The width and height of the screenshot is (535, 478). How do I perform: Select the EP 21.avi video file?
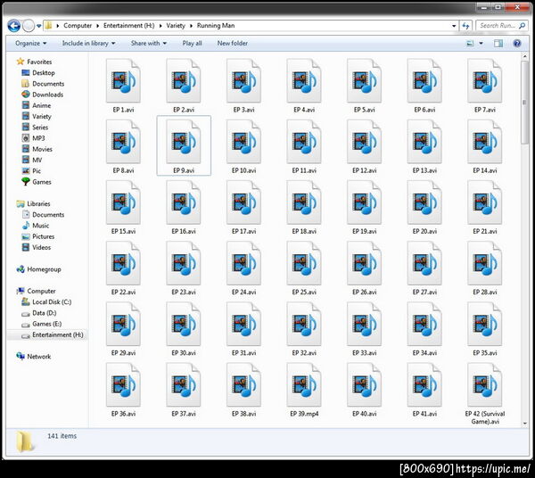[x=484, y=207]
